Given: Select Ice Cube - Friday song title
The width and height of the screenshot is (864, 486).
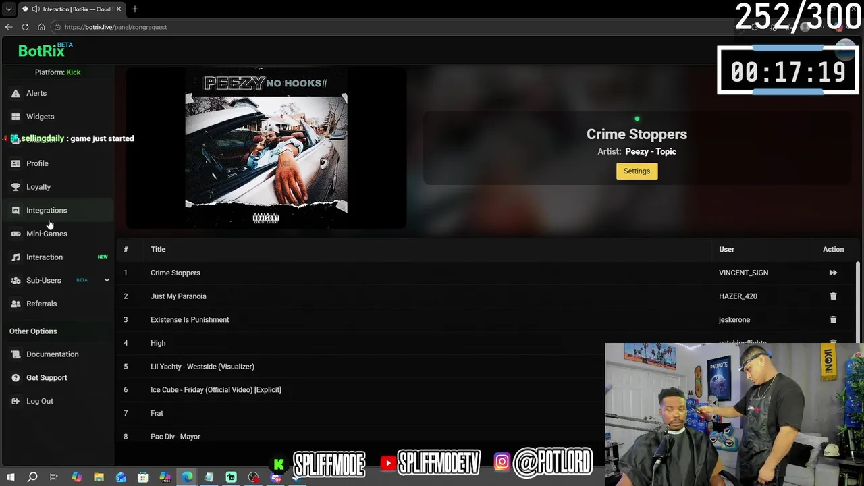Looking at the screenshot, I should (x=216, y=390).
